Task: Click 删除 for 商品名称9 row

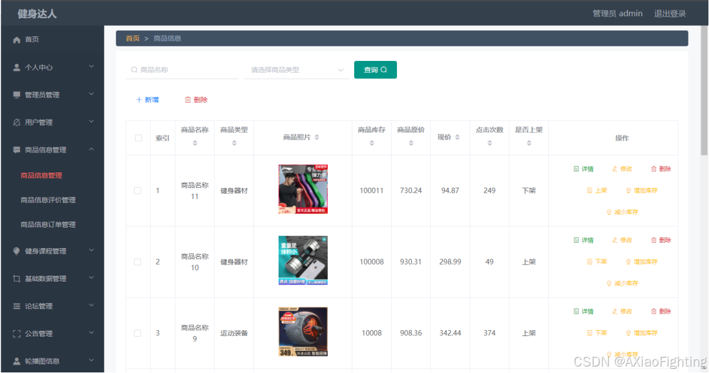Action: 661,311
